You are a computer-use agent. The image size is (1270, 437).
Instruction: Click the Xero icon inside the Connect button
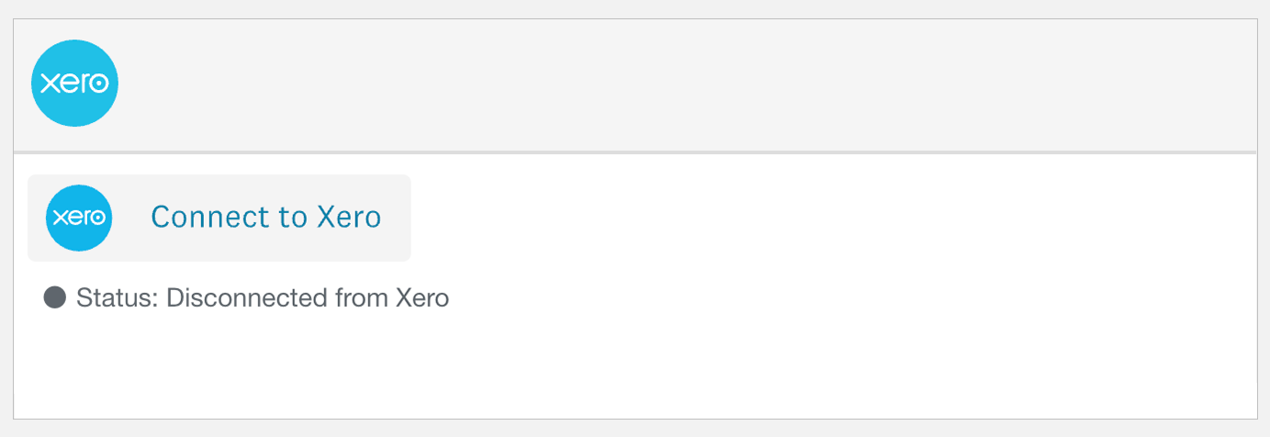point(79,218)
